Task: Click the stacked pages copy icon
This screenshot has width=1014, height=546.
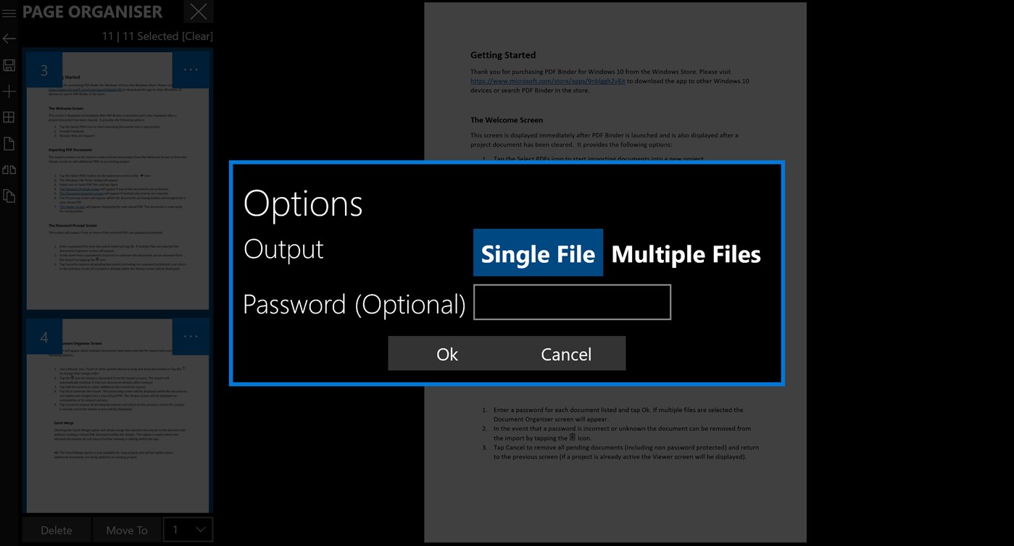Action: point(9,196)
